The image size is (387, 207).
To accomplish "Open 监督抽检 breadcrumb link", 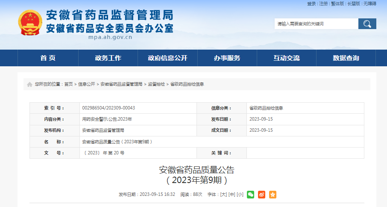I will click(156, 84).
